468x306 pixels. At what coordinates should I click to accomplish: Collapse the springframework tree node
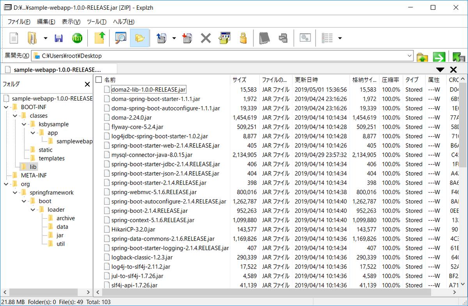tap(15, 193)
